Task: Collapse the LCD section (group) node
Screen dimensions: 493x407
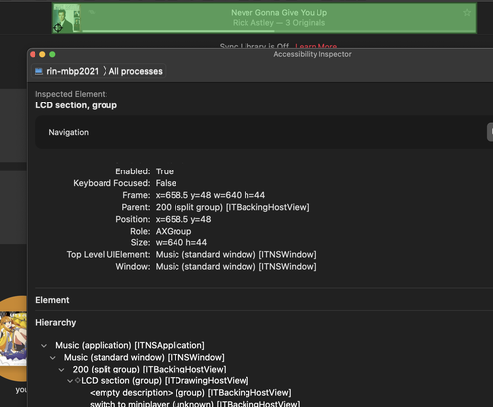Action: tap(70, 381)
